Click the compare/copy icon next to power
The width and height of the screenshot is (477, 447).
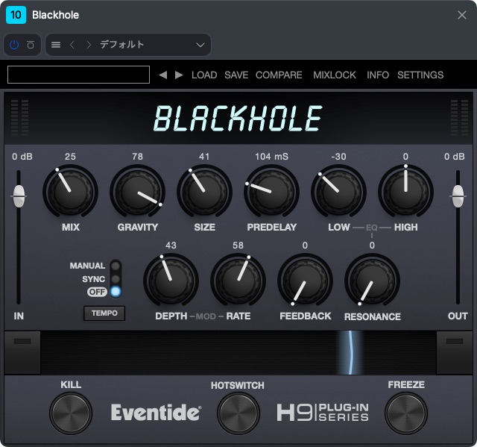pos(30,45)
